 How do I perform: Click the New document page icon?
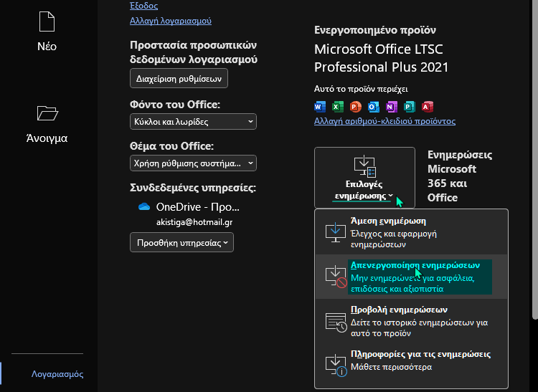click(47, 21)
